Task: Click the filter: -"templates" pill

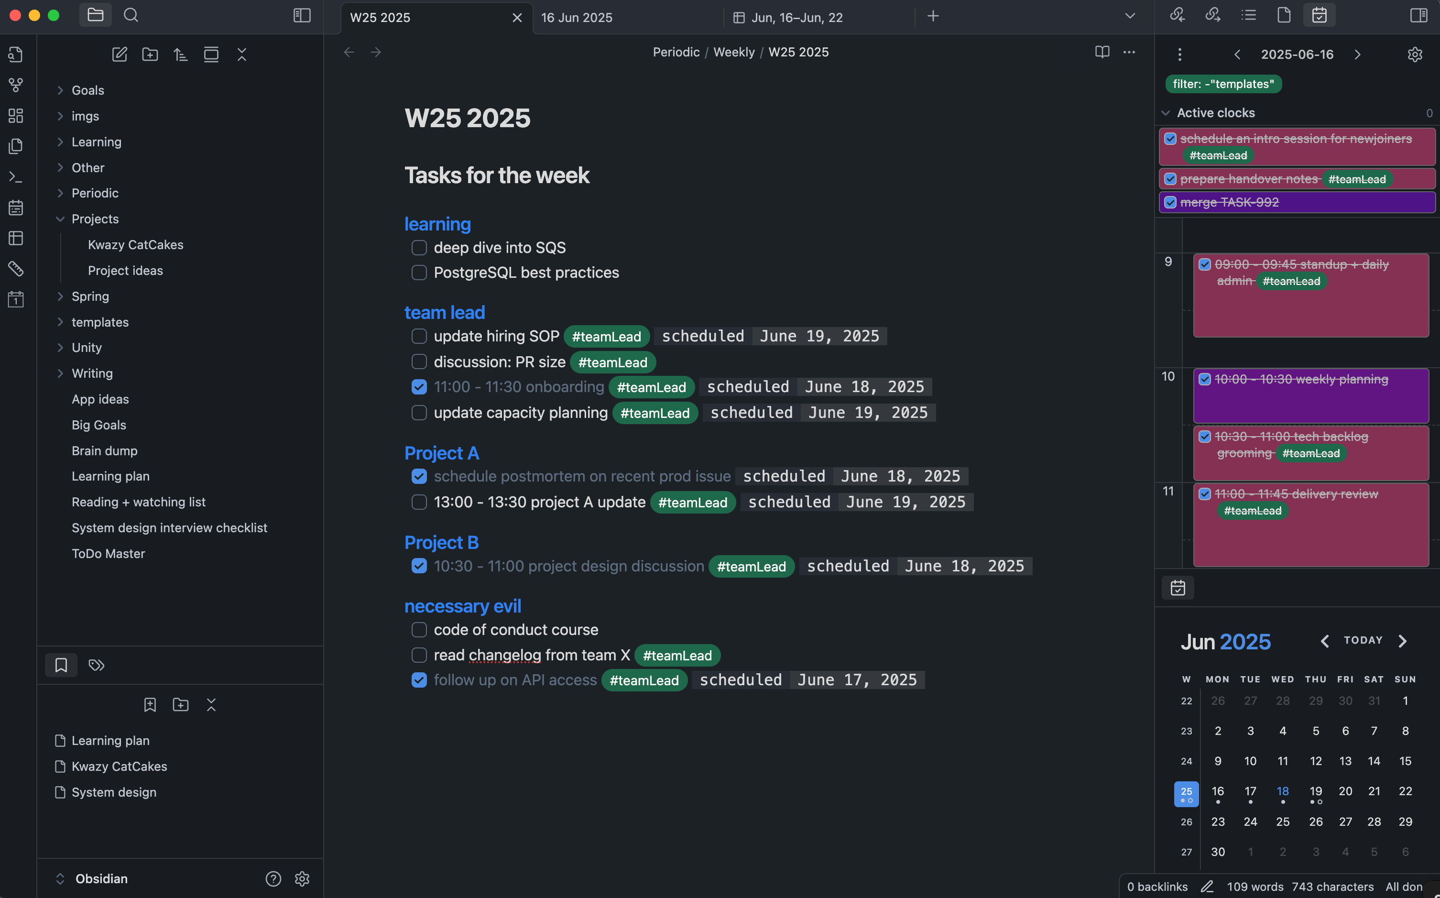Action: [1223, 84]
